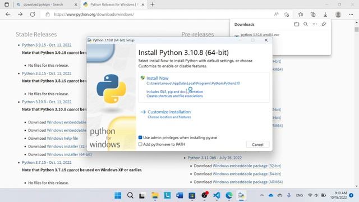Download 3.11.0b5 embeddable package (ARM64)
The width and height of the screenshot is (359, 202).
tap(247, 182)
